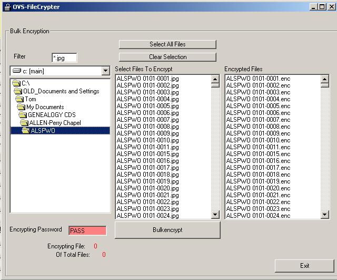Select file ALSPWO 0101-0009.jpg

pos(147,133)
